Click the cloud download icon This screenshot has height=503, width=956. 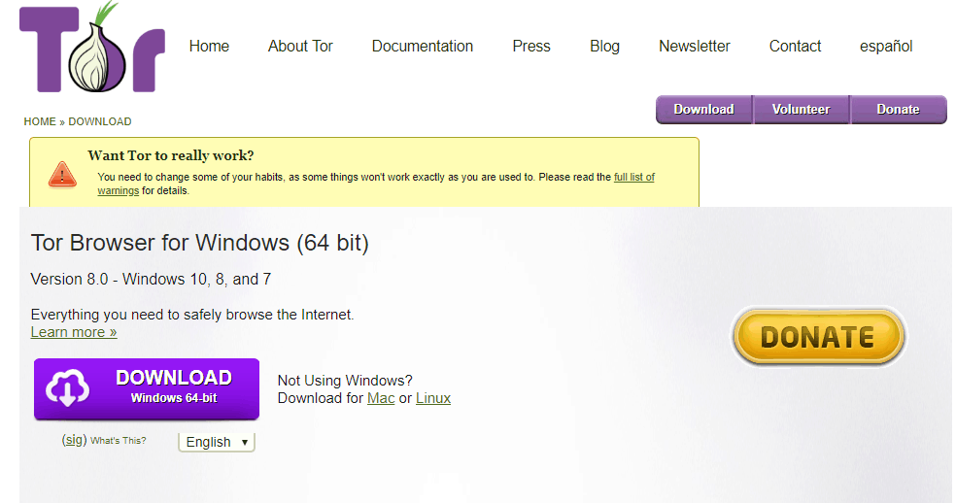pos(68,387)
